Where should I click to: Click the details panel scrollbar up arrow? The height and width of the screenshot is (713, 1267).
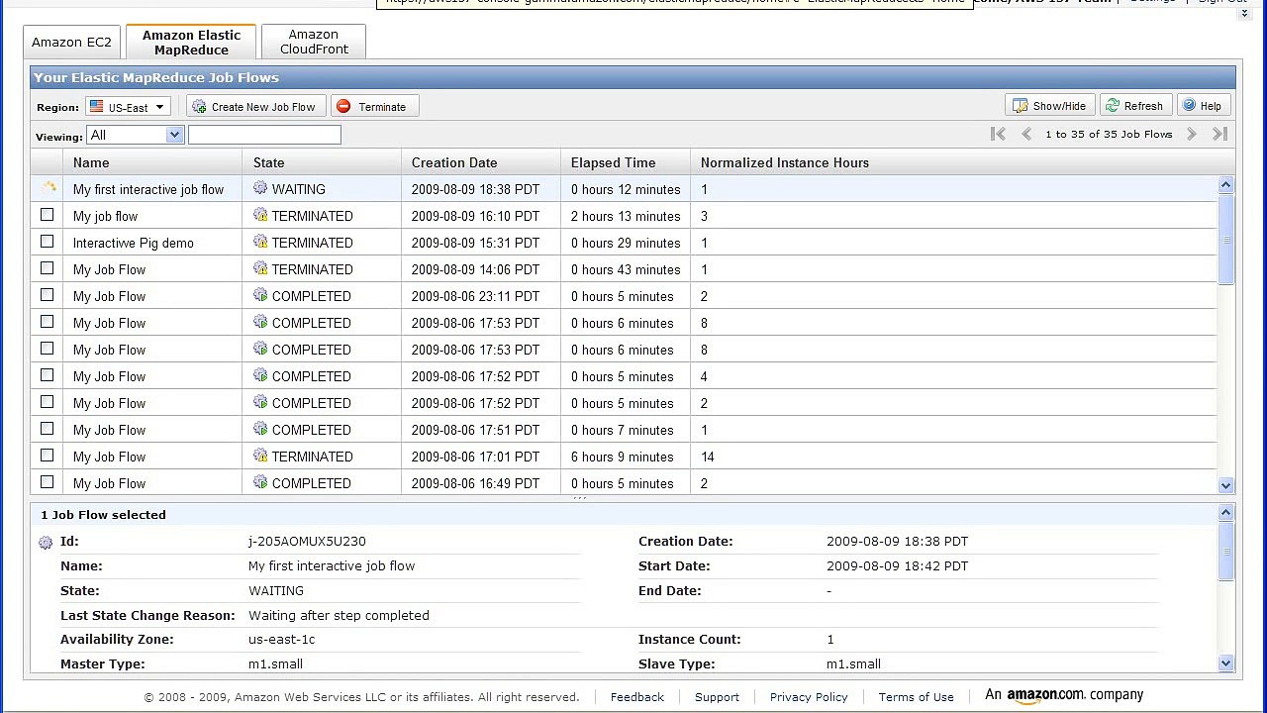(1226, 512)
